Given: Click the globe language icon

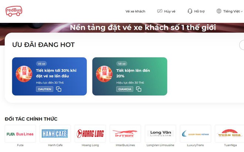Looking at the screenshot, I should point(219,11).
